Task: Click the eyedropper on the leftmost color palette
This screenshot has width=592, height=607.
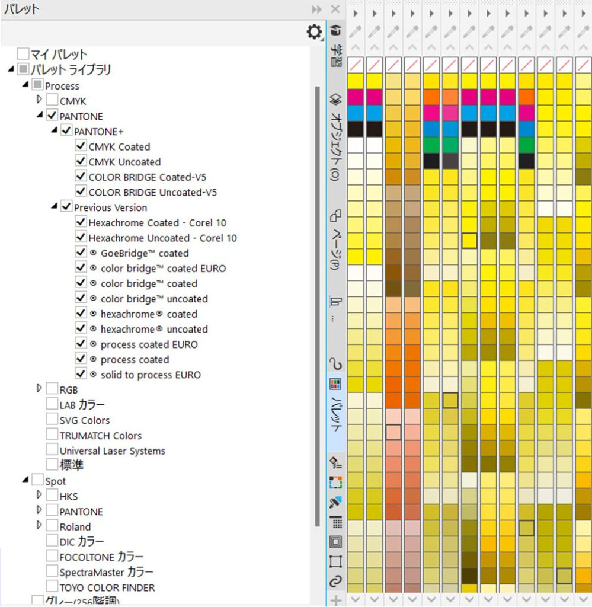Action: [356, 32]
